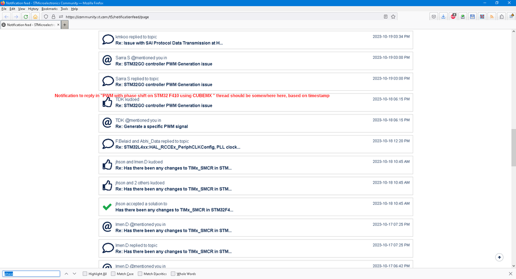Open the orange RSS feed extension
Screen dimensions: 516x279
pyautogui.click(x=492, y=17)
